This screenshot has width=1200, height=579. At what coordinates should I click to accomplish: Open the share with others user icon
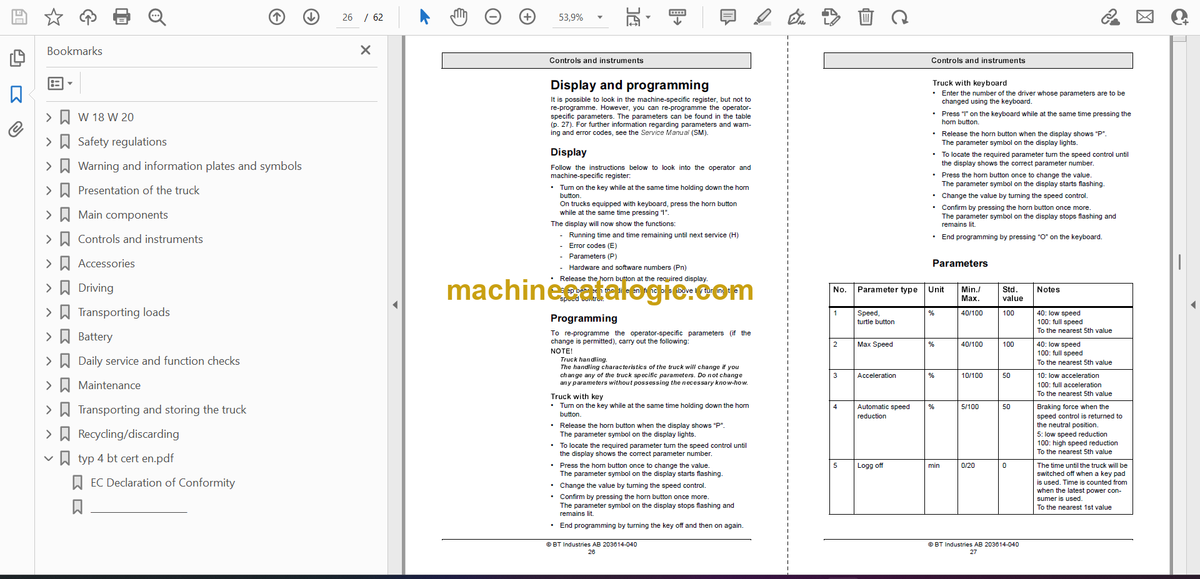coord(1179,17)
